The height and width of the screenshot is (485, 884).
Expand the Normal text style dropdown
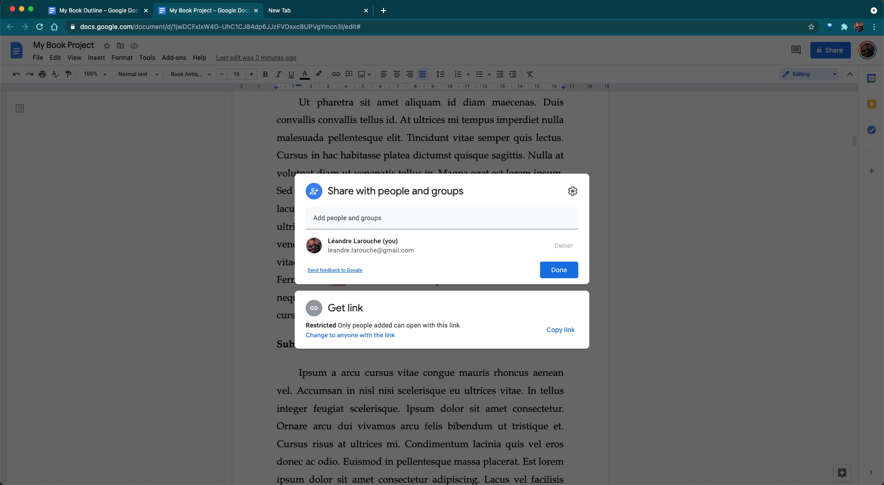[138, 74]
